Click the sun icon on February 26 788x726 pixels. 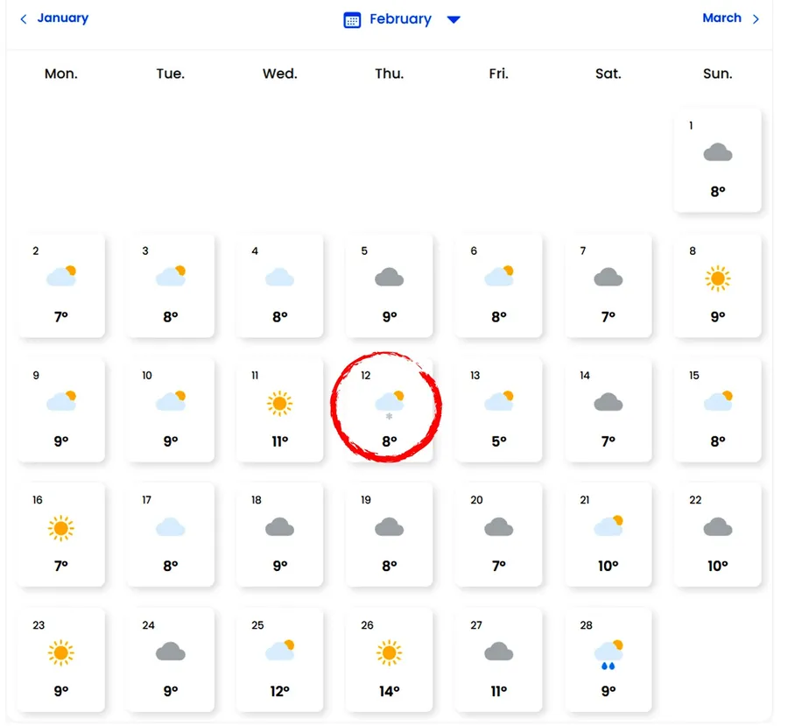pos(389,652)
